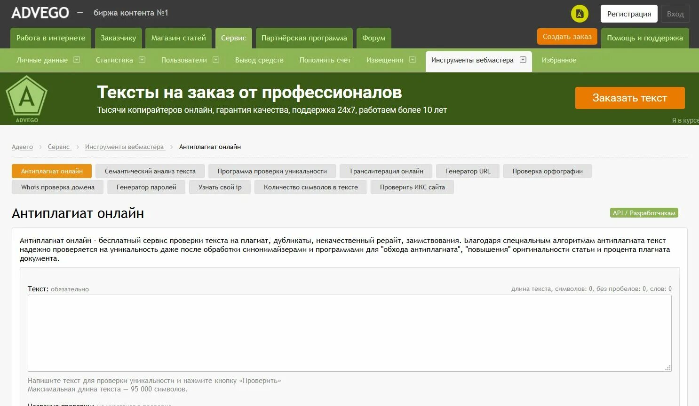Select the Сервис tab
699x406 pixels.
234,38
